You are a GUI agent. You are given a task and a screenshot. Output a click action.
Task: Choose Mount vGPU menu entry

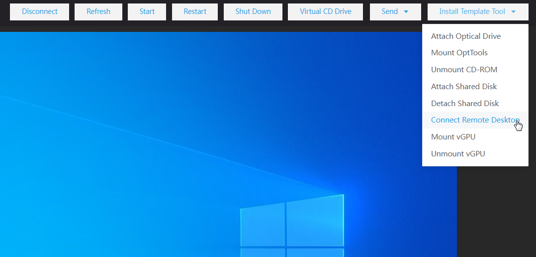click(x=475, y=137)
